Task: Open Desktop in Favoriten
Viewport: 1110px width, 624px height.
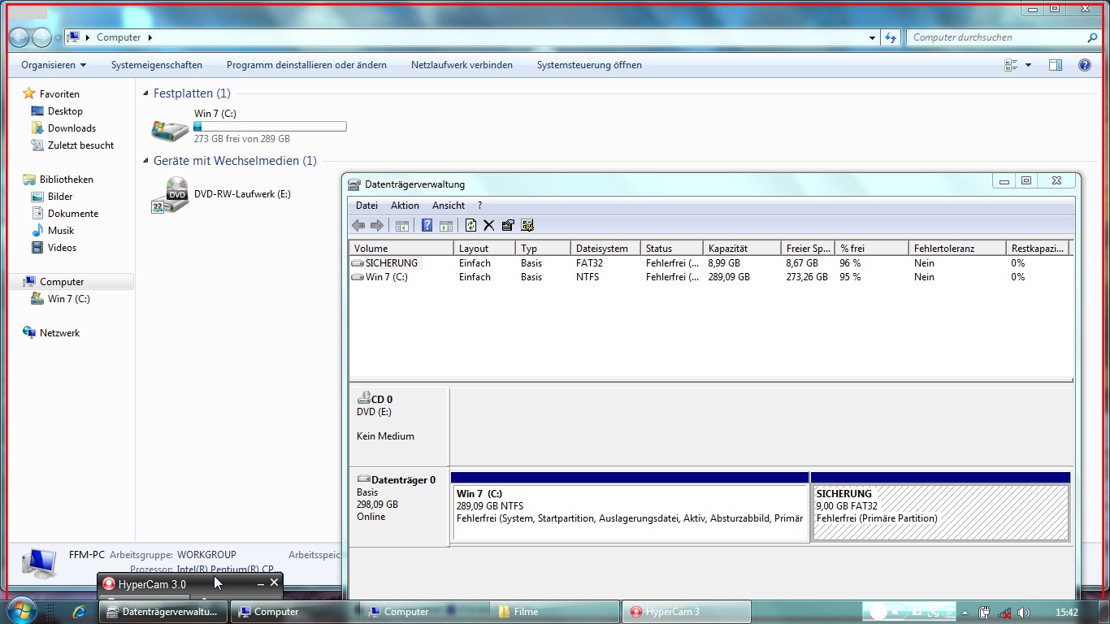Action: tap(65, 111)
